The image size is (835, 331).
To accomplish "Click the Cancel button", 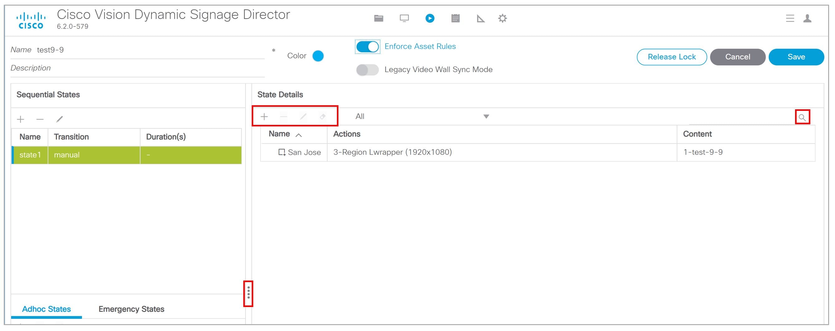I will point(737,57).
